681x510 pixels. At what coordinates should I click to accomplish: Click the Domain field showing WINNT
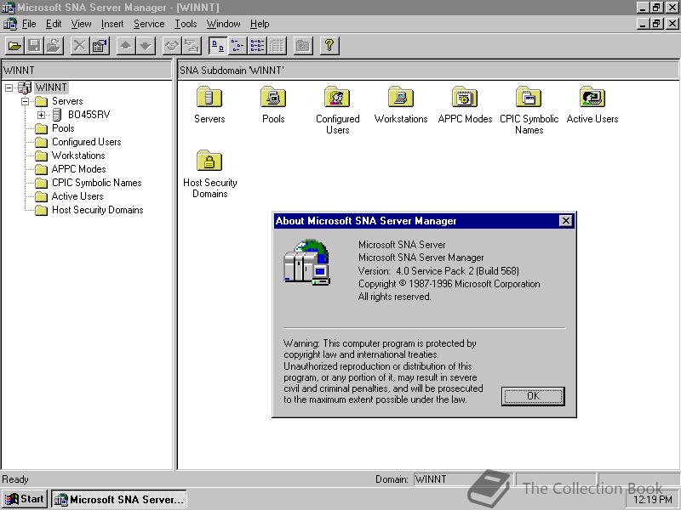[x=462, y=479]
